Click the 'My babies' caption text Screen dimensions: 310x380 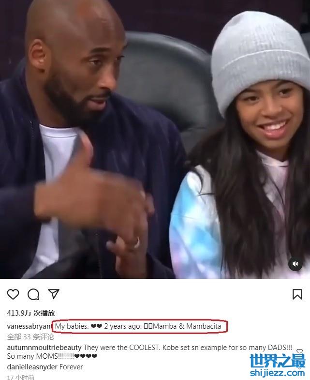pyautogui.click(x=72, y=326)
